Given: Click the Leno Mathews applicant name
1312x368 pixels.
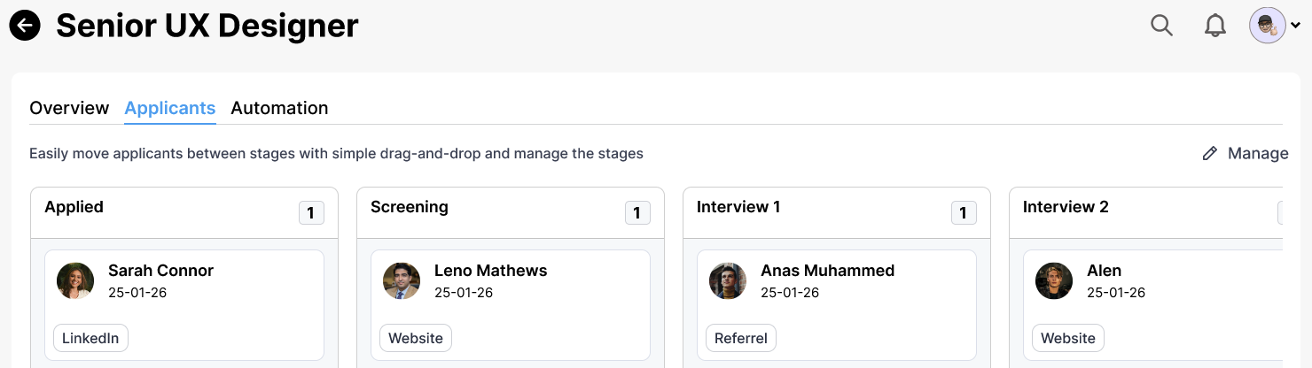Looking at the screenshot, I should pos(490,271).
